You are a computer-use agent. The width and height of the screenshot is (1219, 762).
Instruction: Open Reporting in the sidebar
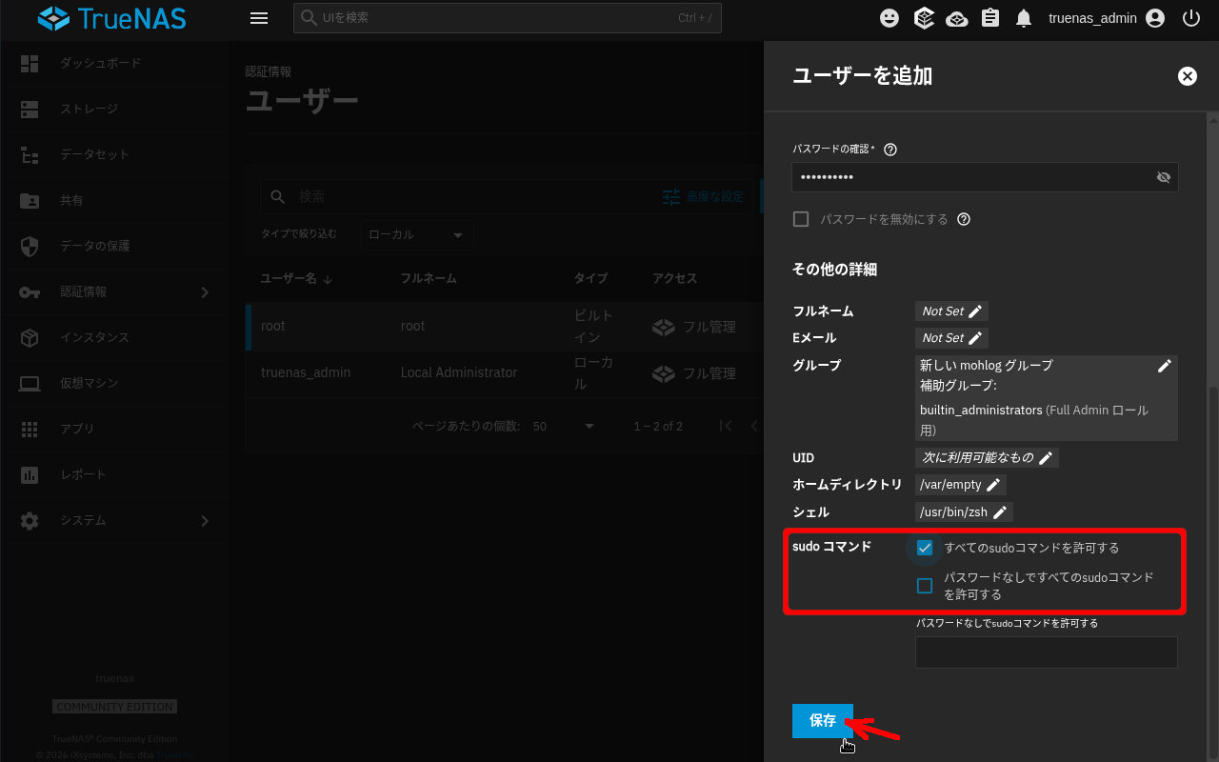coord(114,474)
